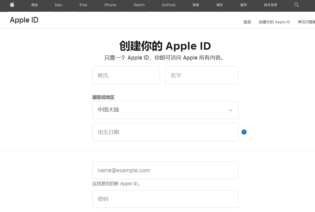Click the 密码 password field

tap(165, 199)
